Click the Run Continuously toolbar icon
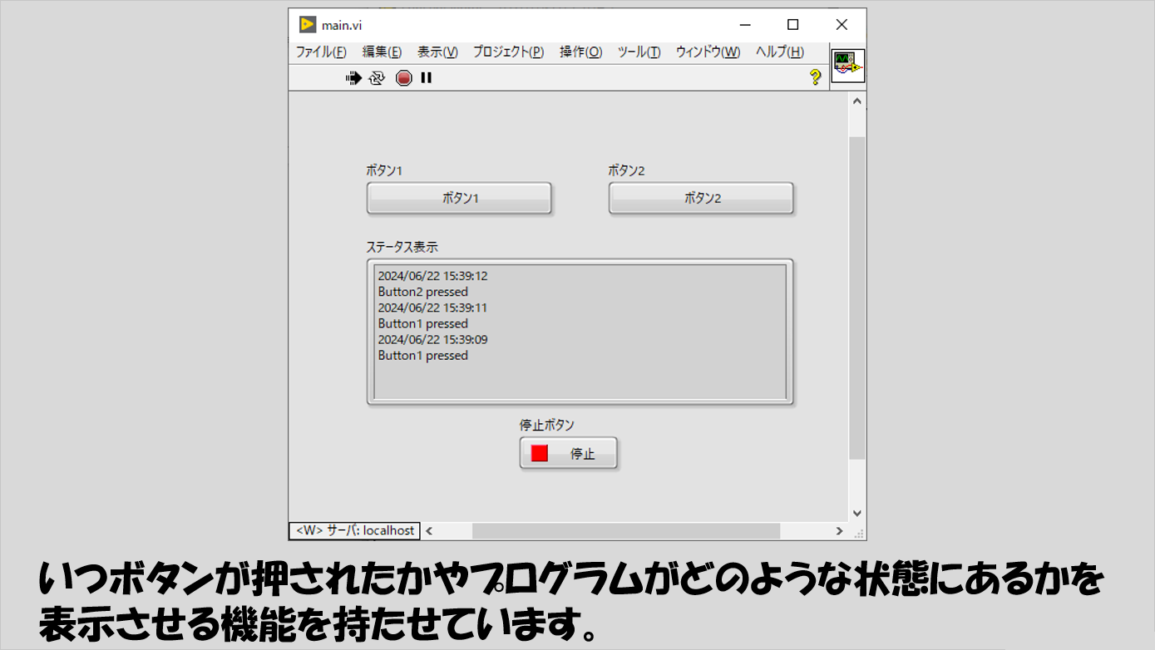Viewport: 1155px width, 650px height. tap(378, 78)
